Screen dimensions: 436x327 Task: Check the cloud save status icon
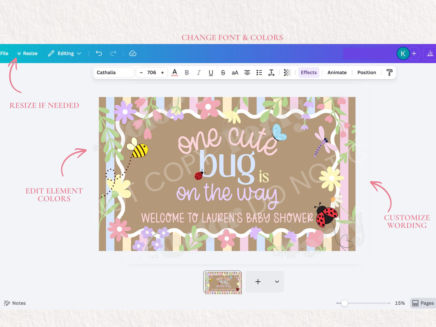(133, 53)
